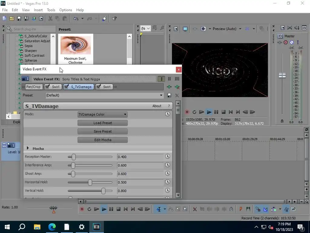Screen dimensions: 310x233
Task: Click the Master volume fader handle
Action: [282, 75]
